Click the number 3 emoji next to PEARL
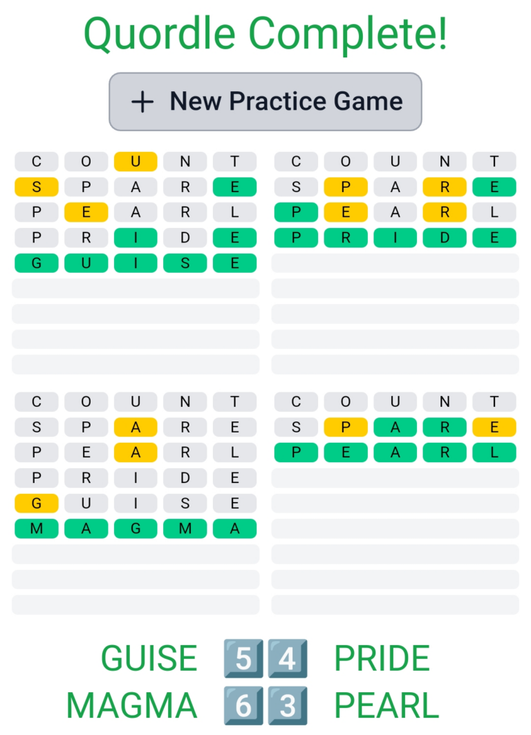Image resolution: width=531 pixels, height=735 pixels. point(287,706)
